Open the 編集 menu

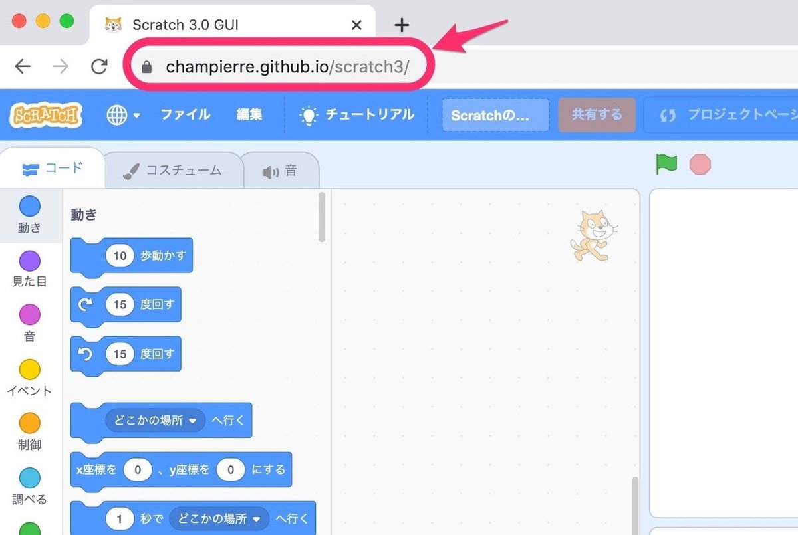(x=249, y=114)
